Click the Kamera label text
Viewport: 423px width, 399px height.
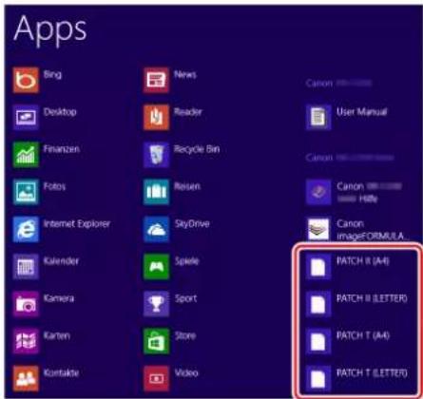pyautogui.click(x=59, y=298)
